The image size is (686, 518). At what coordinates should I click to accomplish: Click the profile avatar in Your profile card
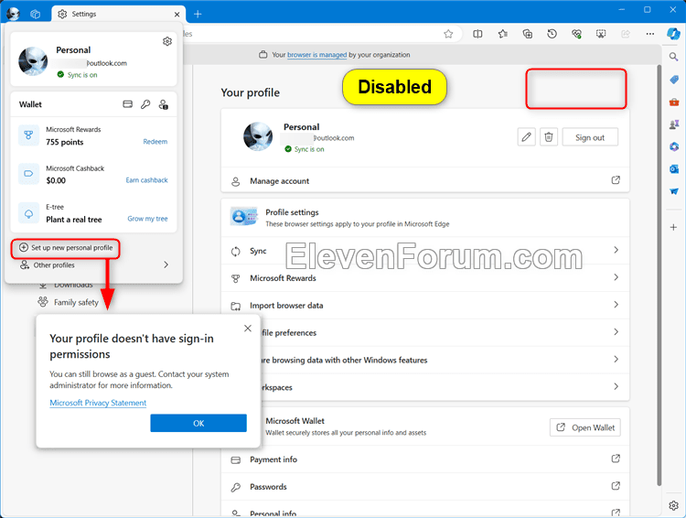coord(258,136)
